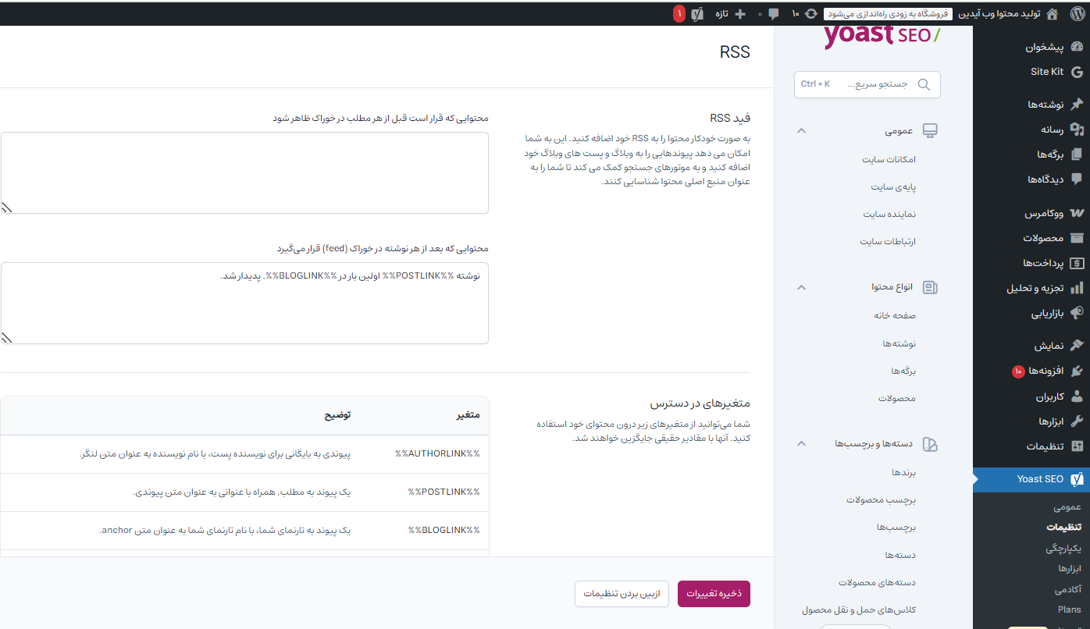The width and height of the screenshot is (1090, 629).
Task: Click the comments bubble icon in admin bar
Action: point(774,13)
